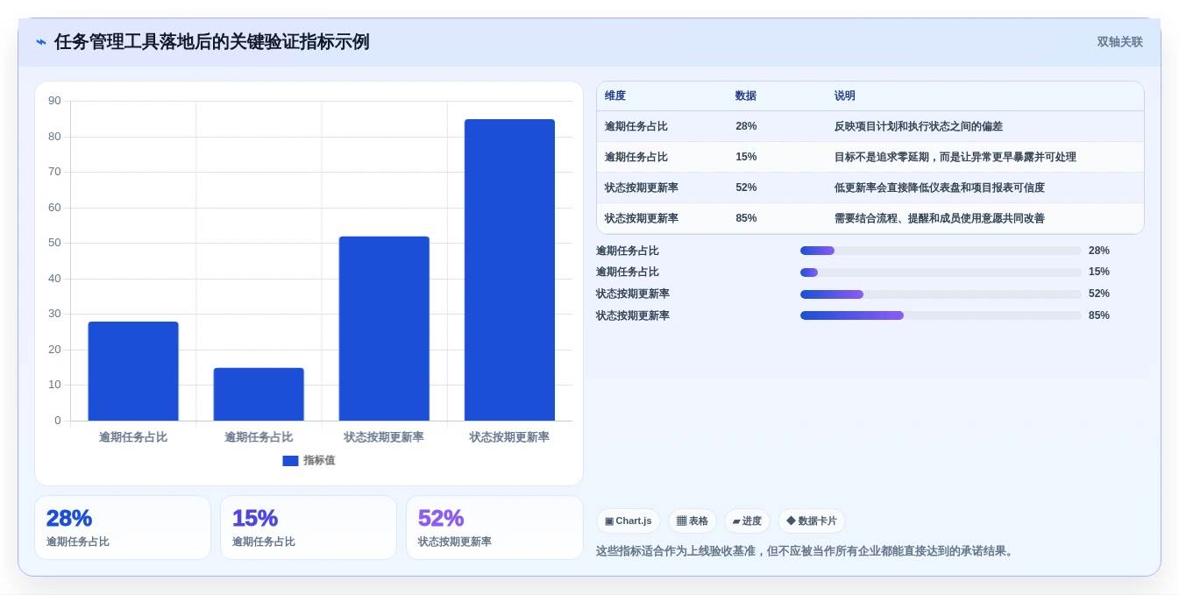Click the 维度 table column header
The image size is (1179, 595).
point(615,96)
